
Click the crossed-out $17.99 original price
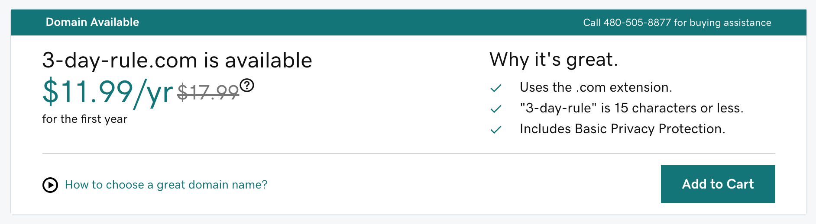click(208, 92)
